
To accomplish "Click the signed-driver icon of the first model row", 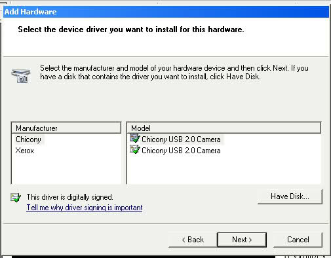I will [x=135, y=138].
